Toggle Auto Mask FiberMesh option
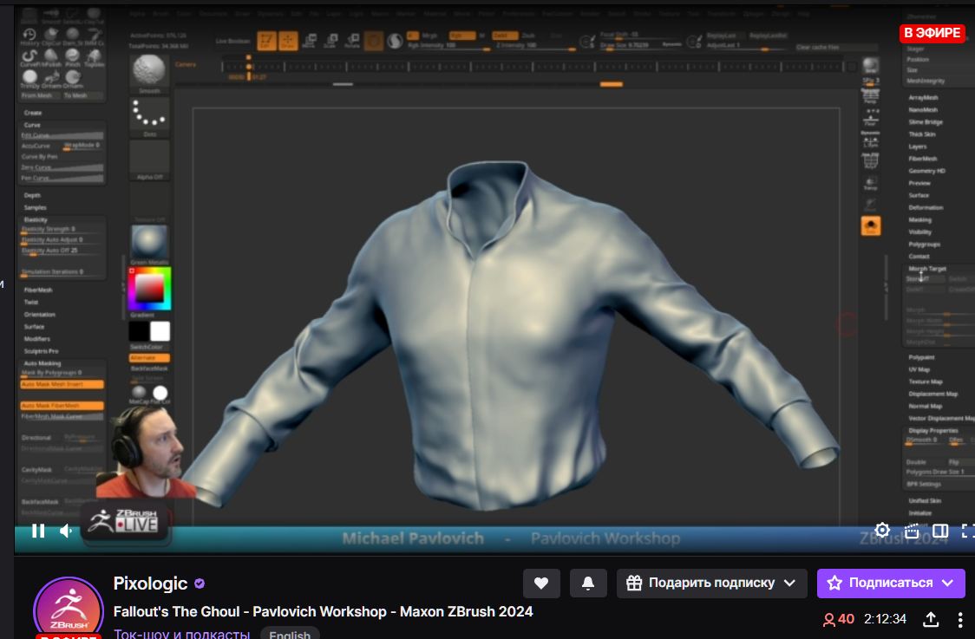This screenshot has height=639, width=975. click(62, 406)
